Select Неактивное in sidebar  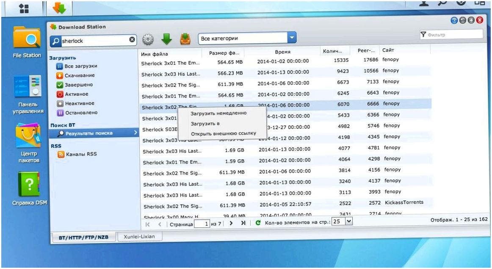75,103
